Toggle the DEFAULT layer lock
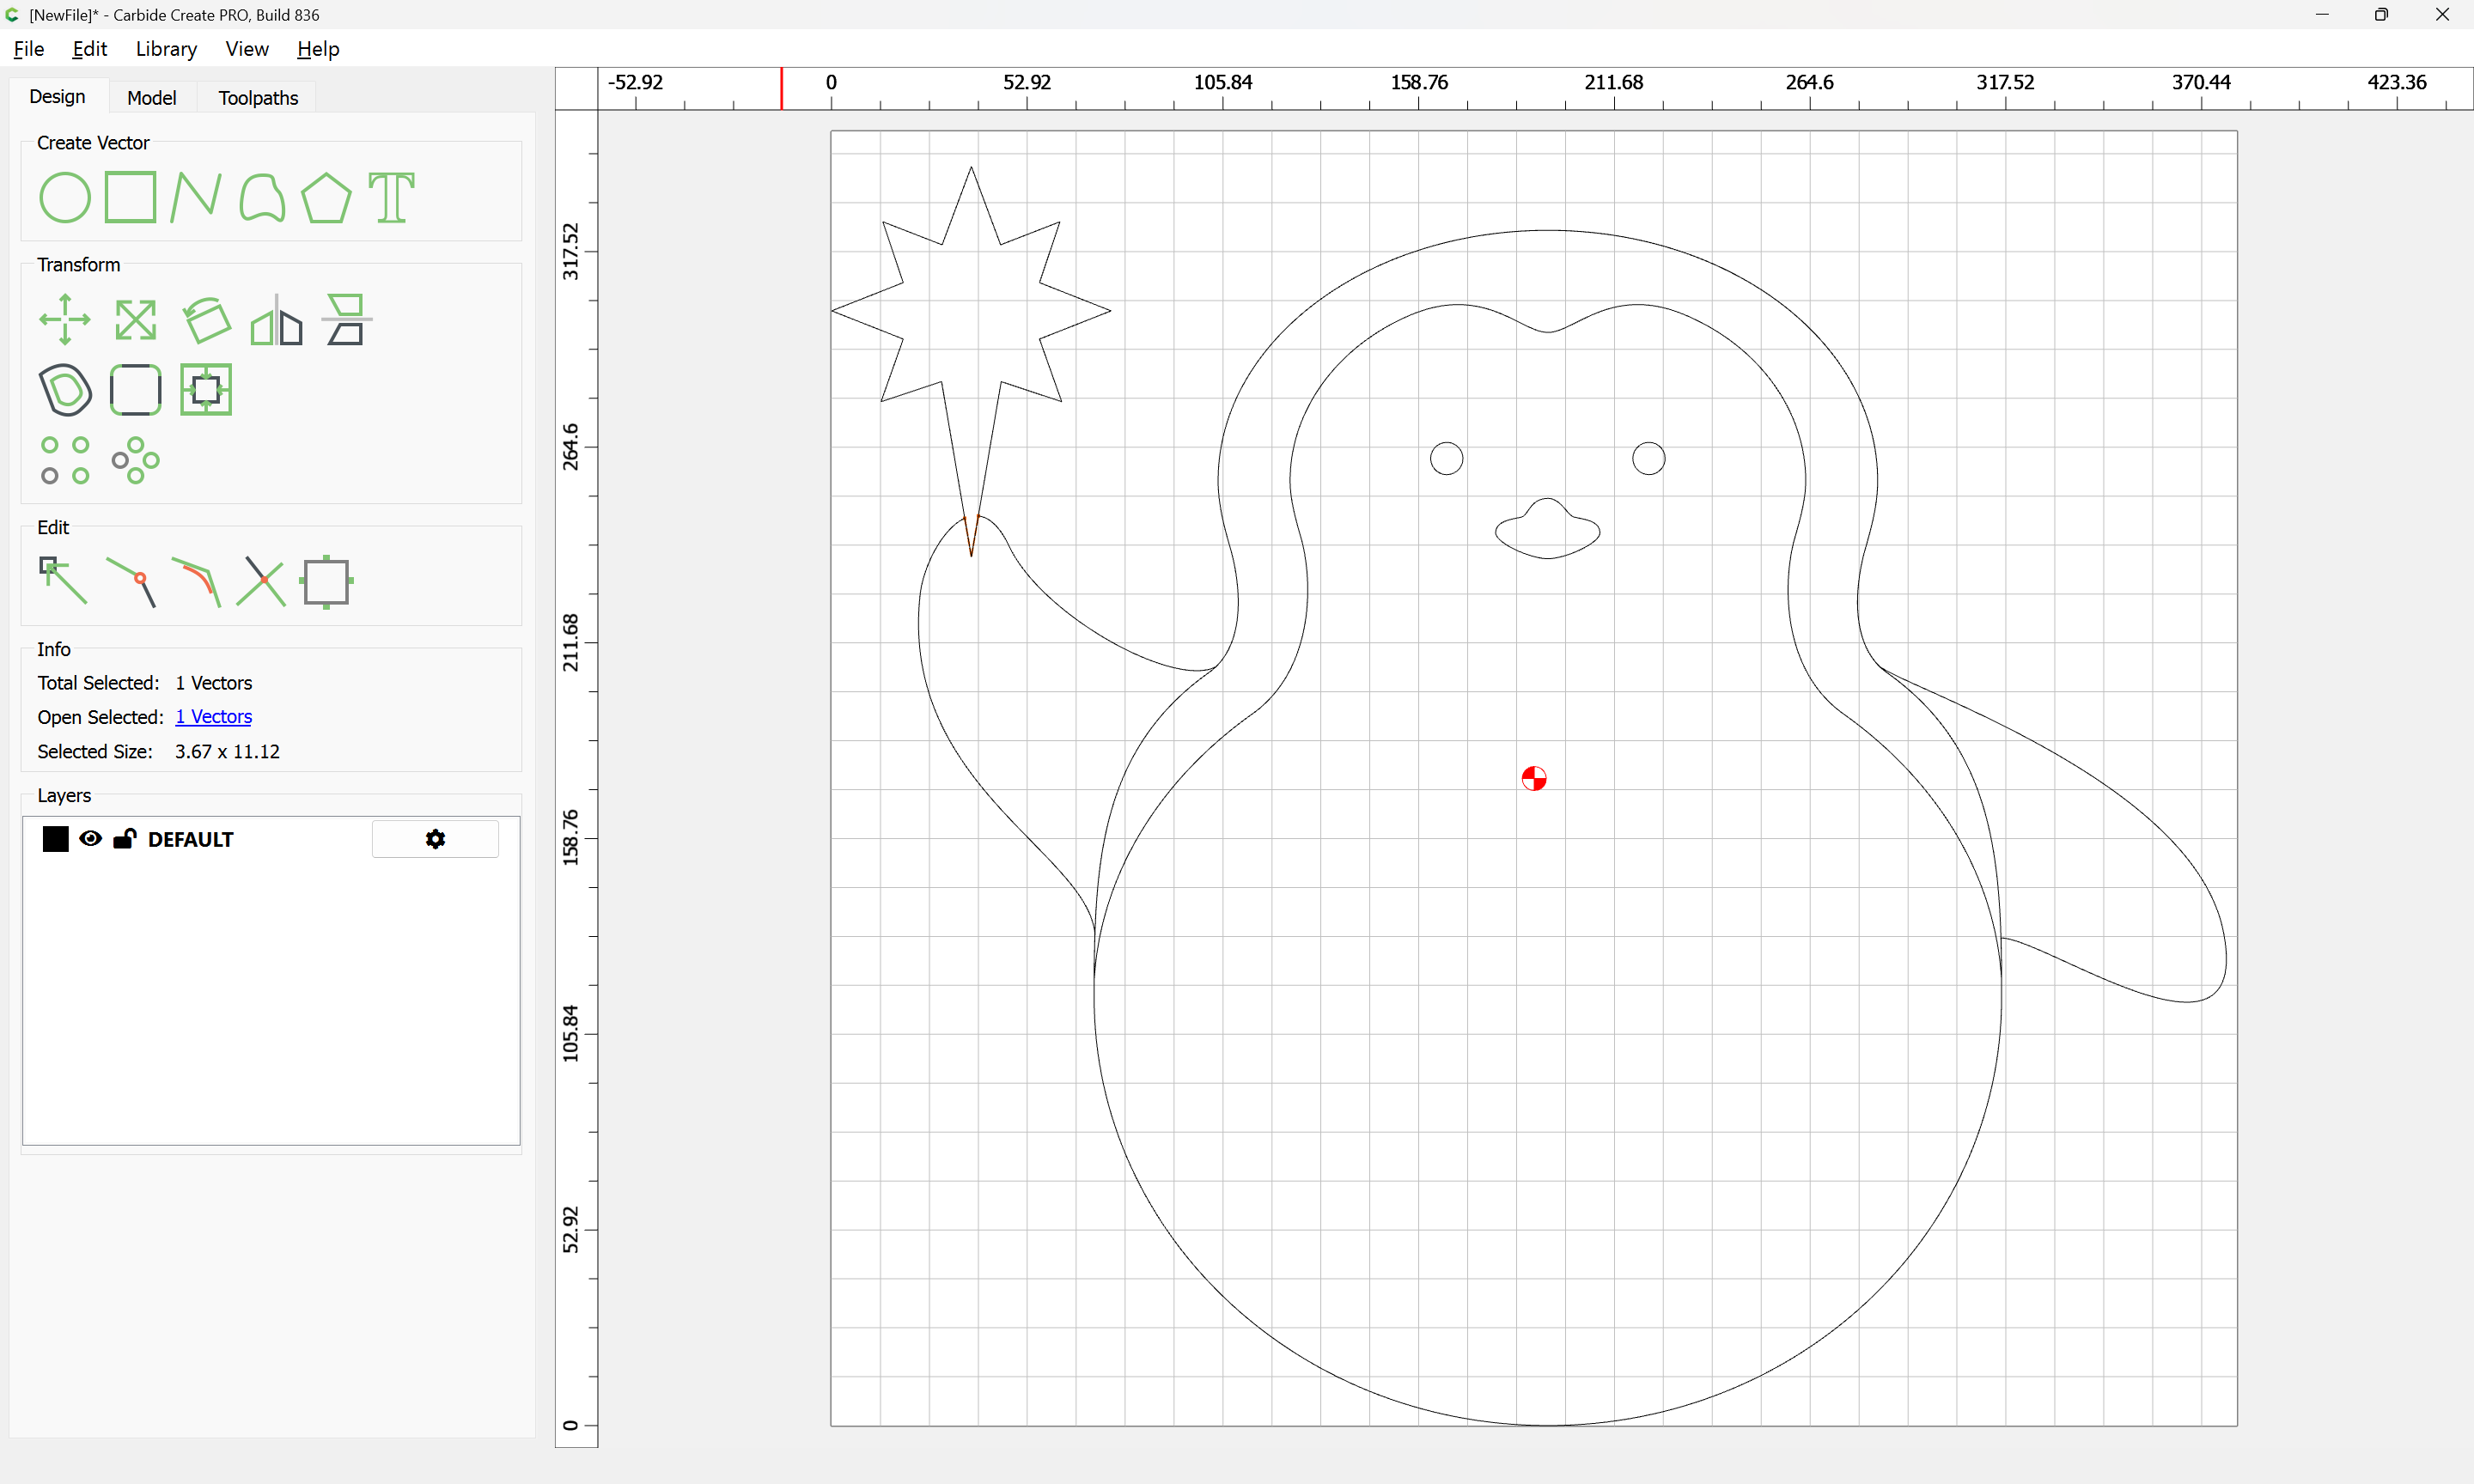 coord(124,839)
